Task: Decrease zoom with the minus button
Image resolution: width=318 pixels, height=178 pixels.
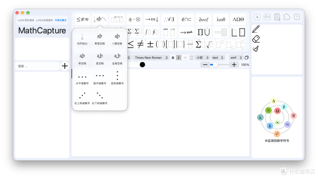Action: tap(205, 65)
